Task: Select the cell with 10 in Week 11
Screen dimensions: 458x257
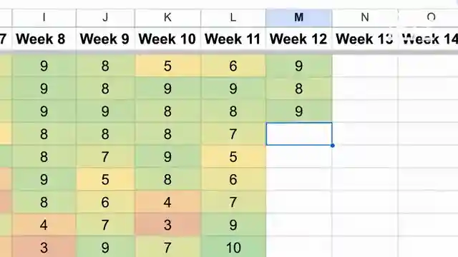Action: [x=233, y=248]
